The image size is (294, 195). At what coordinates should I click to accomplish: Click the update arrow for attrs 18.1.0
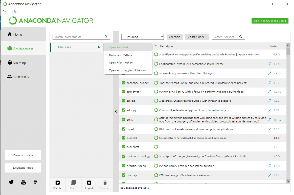pyautogui.click(x=270, y=119)
